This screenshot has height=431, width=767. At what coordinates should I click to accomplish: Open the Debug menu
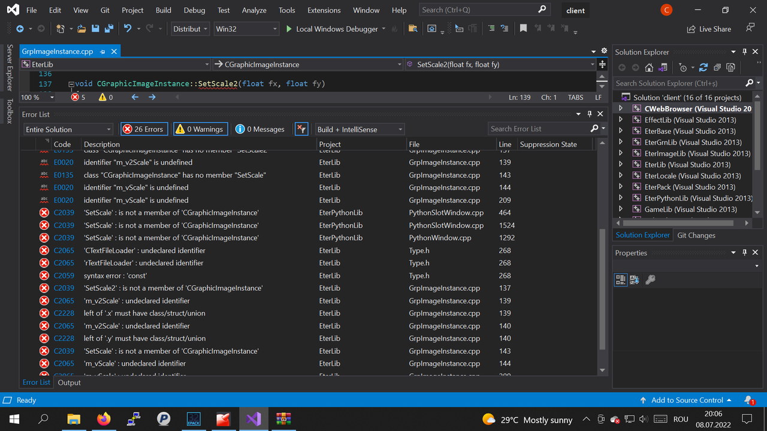[194, 10]
